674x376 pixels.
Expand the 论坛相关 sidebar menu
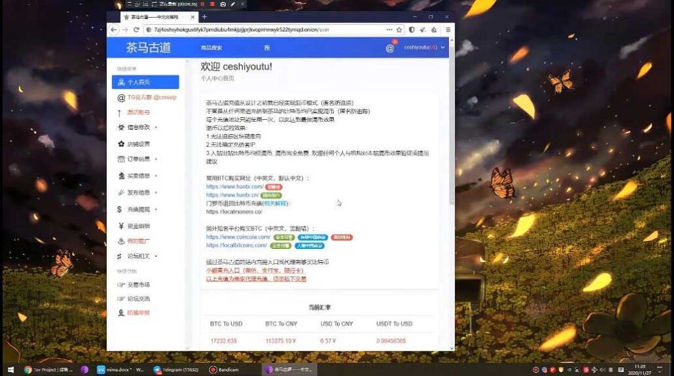pyautogui.click(x=138, y=256)
